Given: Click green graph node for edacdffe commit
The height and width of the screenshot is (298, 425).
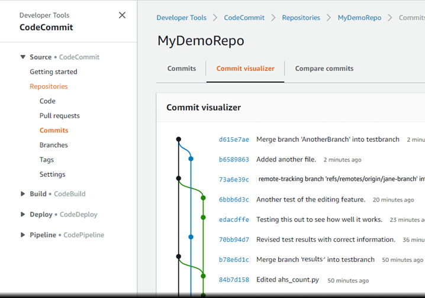Looking at the screenshot, I should click(x=203, y=218).
